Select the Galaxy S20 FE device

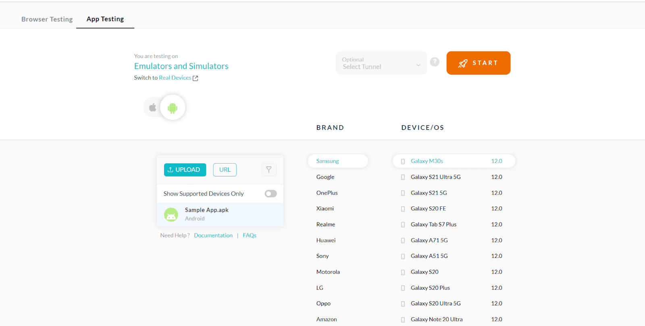428,209
